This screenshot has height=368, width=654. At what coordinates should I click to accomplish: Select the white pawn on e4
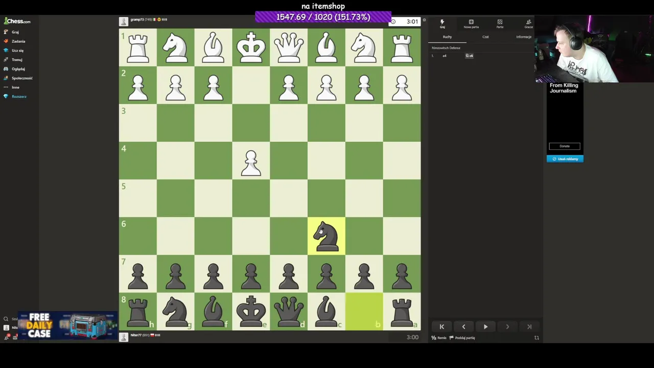coord(251,161)
